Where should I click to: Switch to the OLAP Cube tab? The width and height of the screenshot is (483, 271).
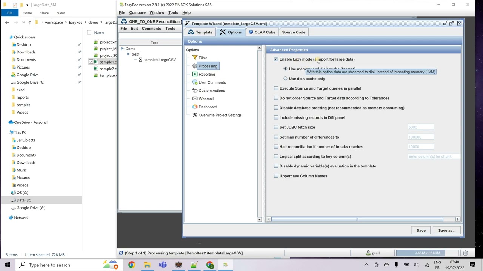click(x=262, y=32)
